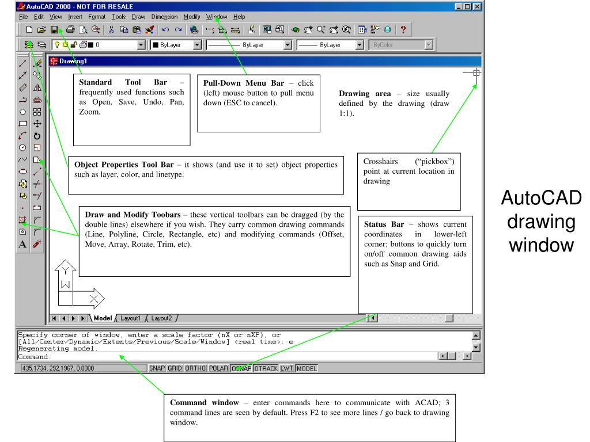The height and width of the screenshot is (442, 590).
Task: Choose the Scale modify tool
Action: point(37,148)
